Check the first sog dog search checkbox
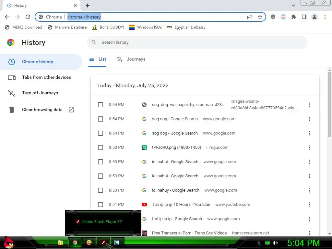Image resolution: width=332 pixels, height=249 pixels. 101,119
